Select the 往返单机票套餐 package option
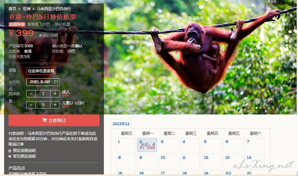Screen dimensions: 298x176 pos(41,71)
